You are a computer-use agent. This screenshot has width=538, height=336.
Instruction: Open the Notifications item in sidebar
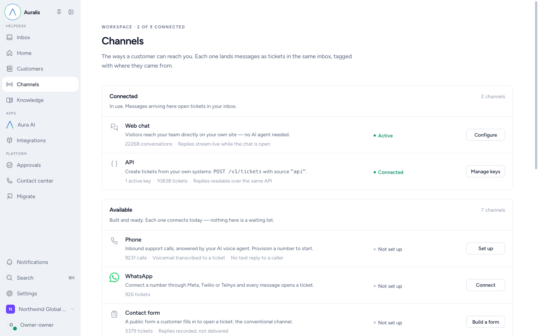[x=40, y=262]
